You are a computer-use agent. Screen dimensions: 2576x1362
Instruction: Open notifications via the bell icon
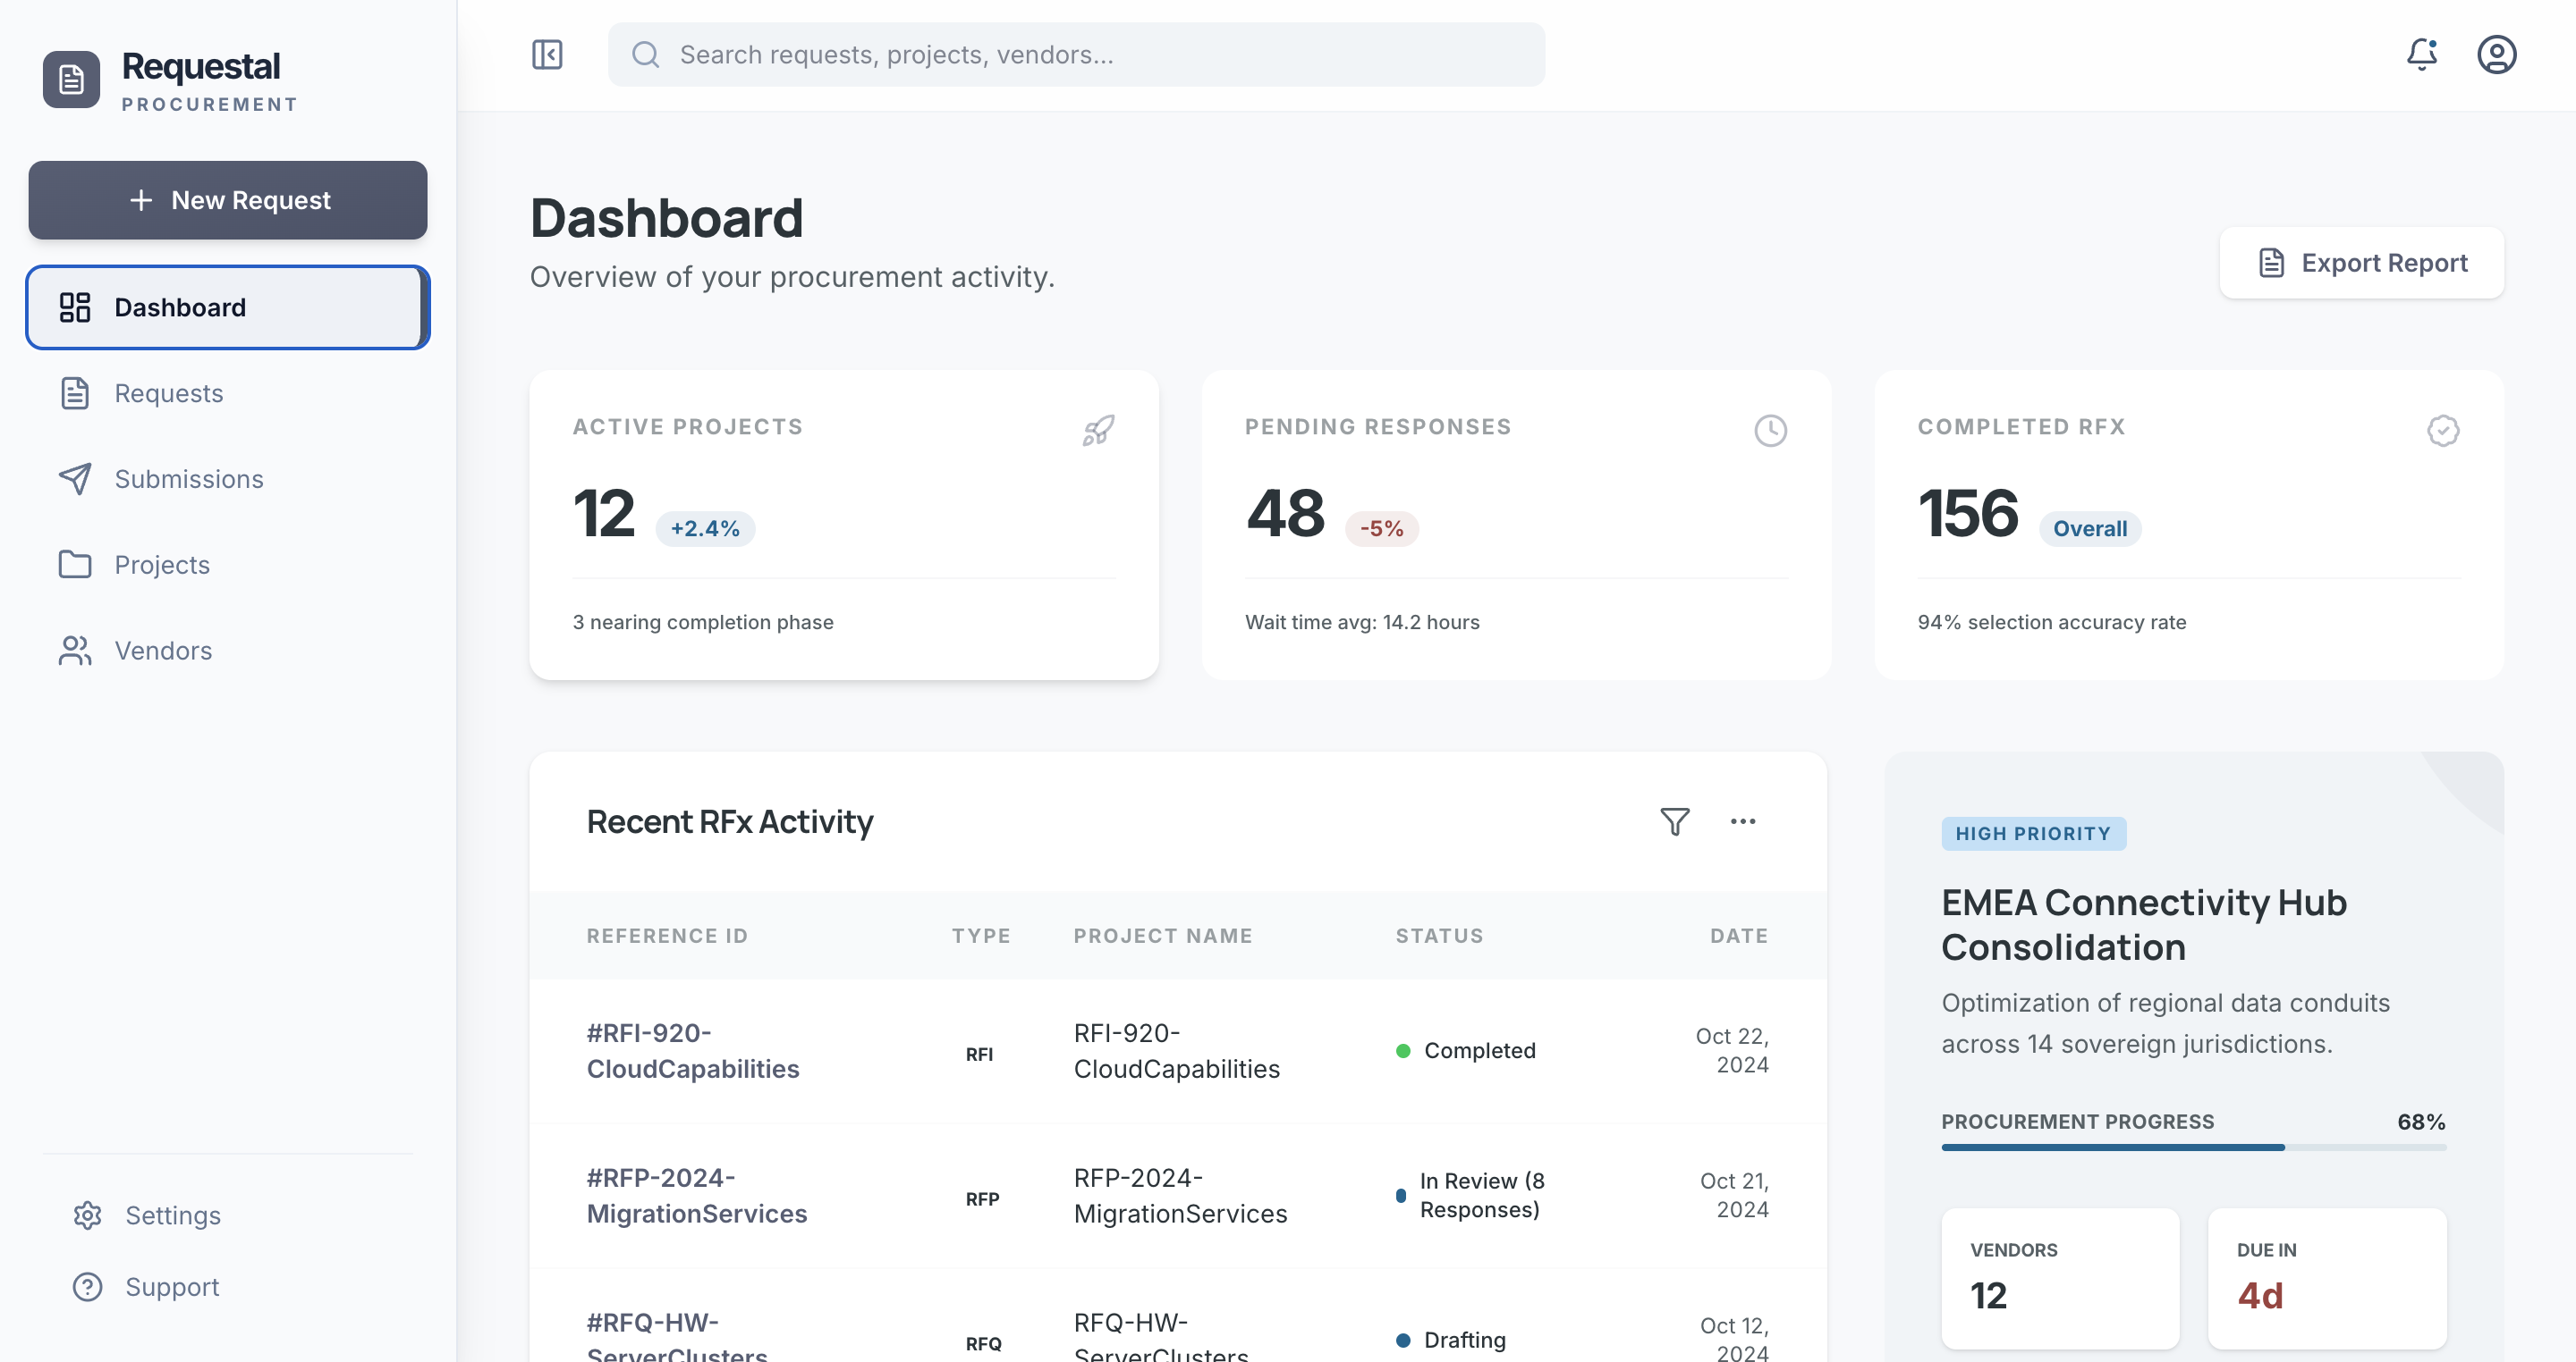[2422, 55]
